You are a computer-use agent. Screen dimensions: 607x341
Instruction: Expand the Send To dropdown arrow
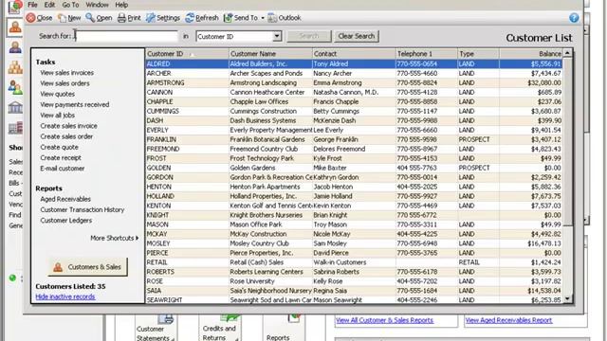263,18
